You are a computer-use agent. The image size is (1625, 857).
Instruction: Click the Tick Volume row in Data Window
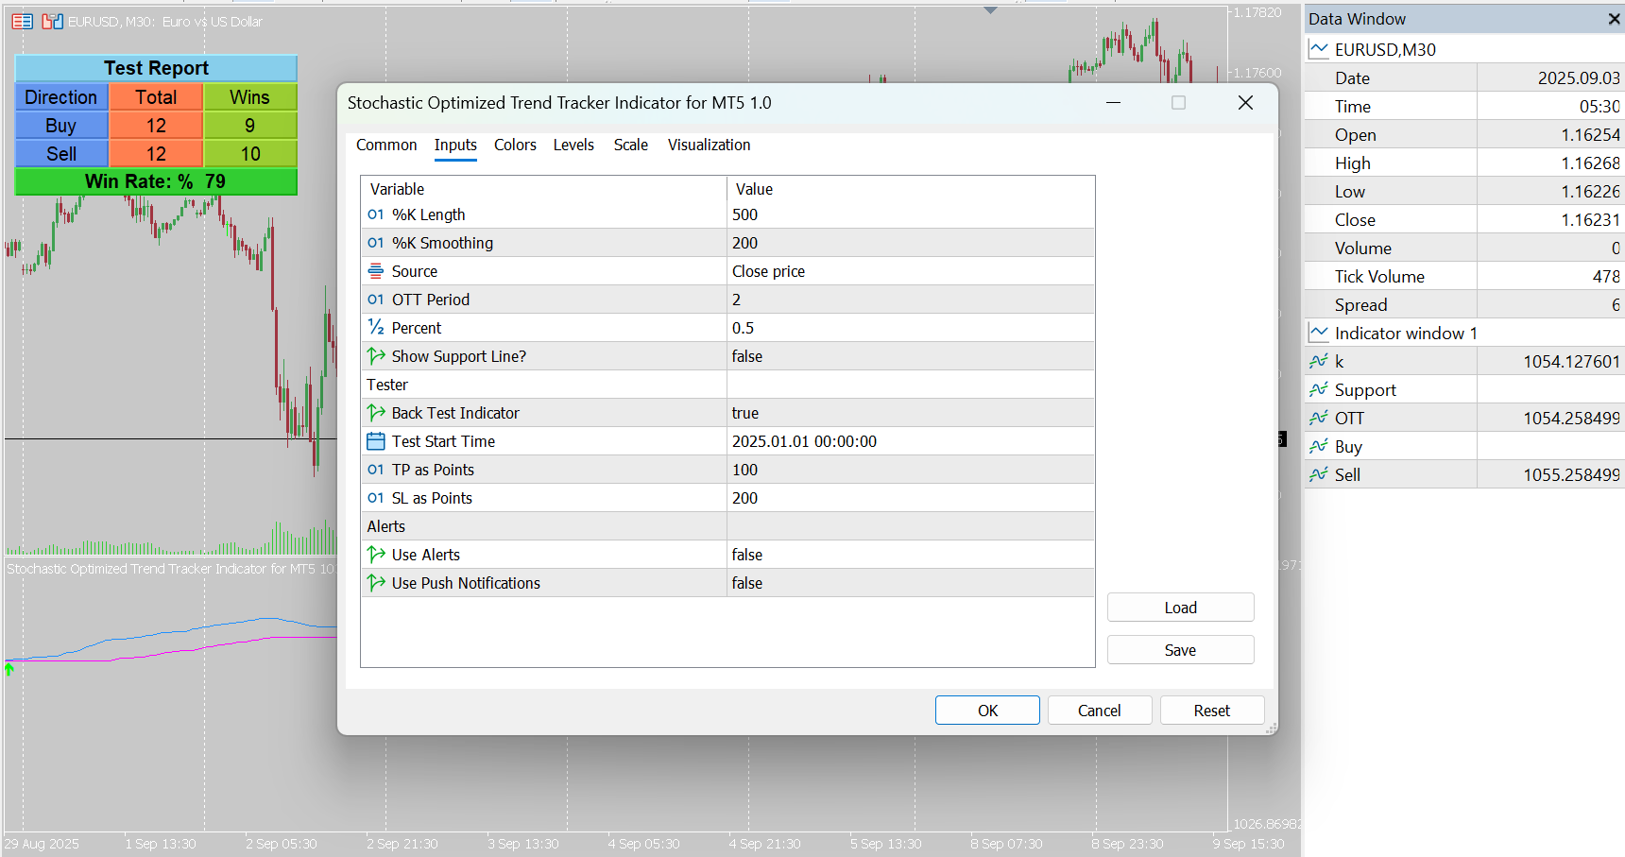(1464, 276)
